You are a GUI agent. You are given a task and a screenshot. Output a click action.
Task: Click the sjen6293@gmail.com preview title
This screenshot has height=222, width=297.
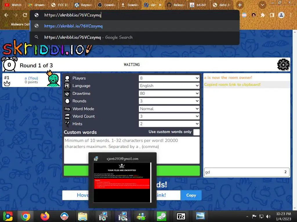(x=122, y=159)
